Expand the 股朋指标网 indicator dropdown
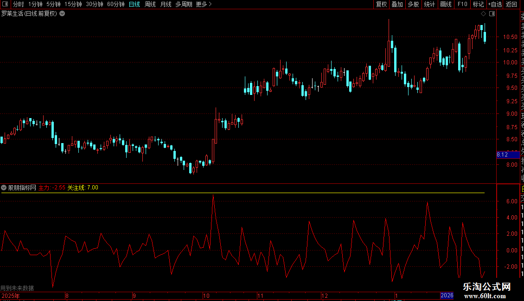524x301 pixels. [4, 188]
